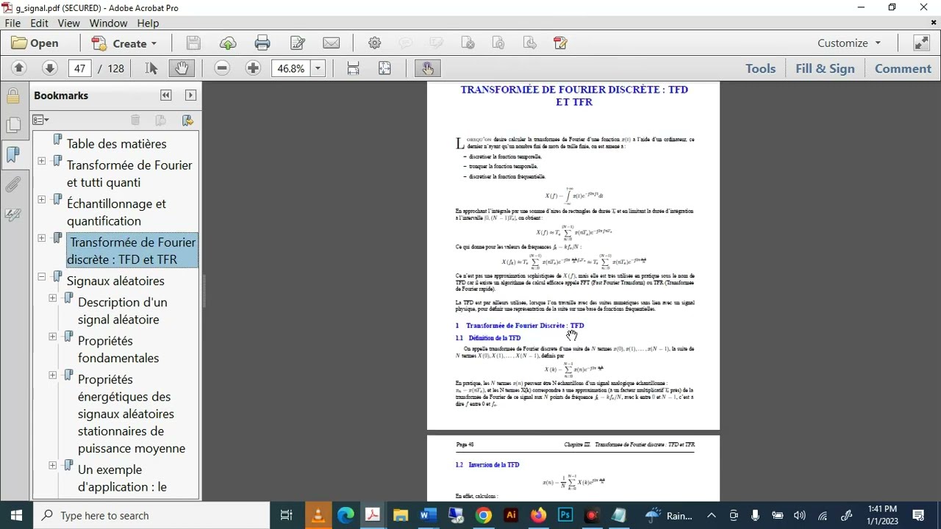Expand Un exemple d'application bookmark
The width and height of the screenshot is (941, 529).
click(x=53, y=466)
